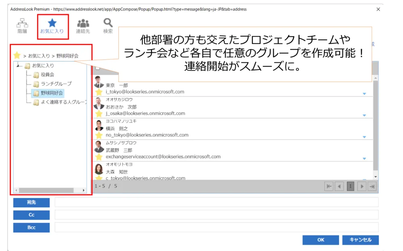Click the star next to 武蔵野 三郎
Screen dimensions: 403x251
[x=99, y=157]
